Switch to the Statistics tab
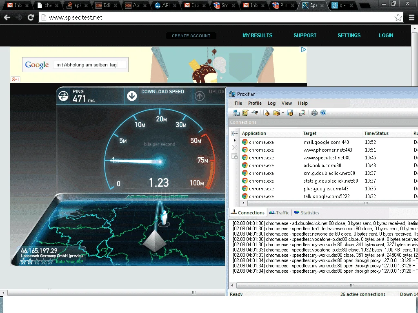This screenshot has height=313, width=418. coord(307,213)
